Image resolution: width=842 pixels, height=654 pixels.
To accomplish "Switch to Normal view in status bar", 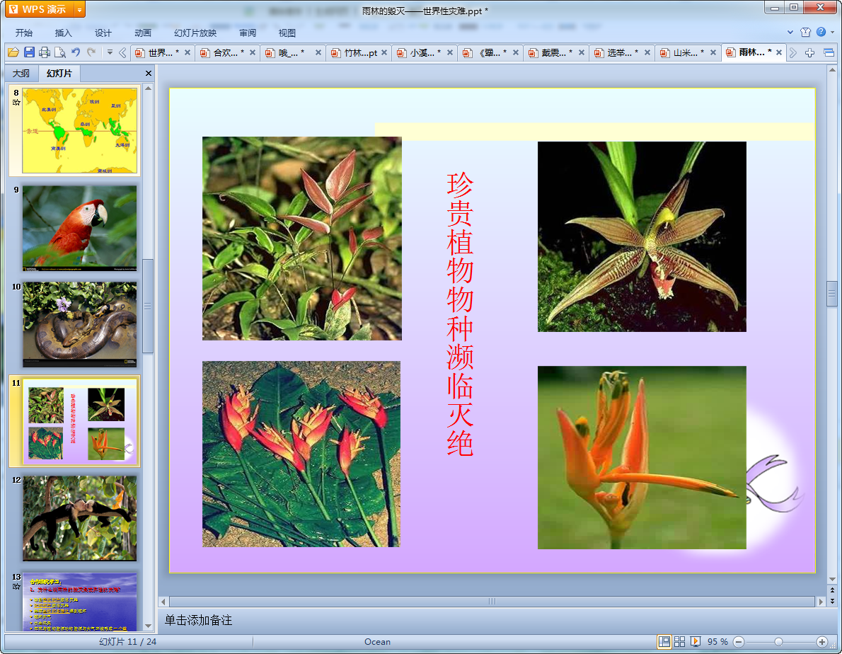I will [x=664, y=641].
